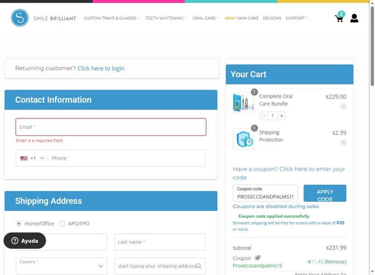Expand the Oral Care menu
This screenshot has height=275, width=375.
(x=206, y=18)
